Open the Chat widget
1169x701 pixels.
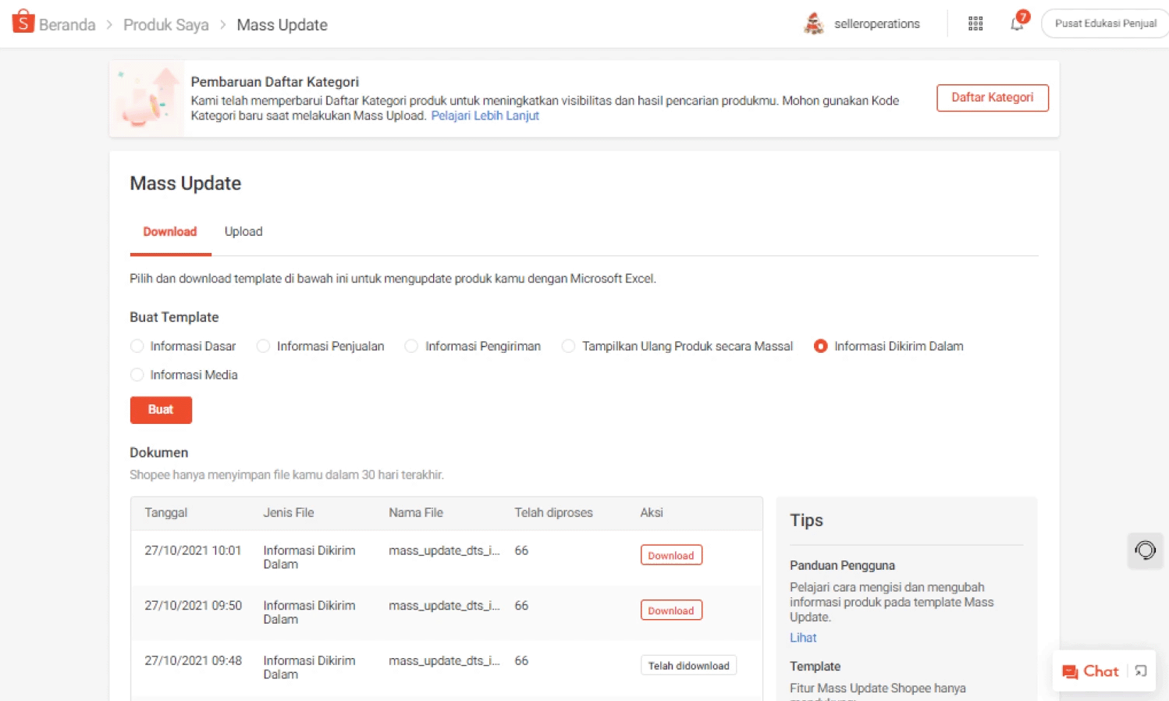[1091, 671]
